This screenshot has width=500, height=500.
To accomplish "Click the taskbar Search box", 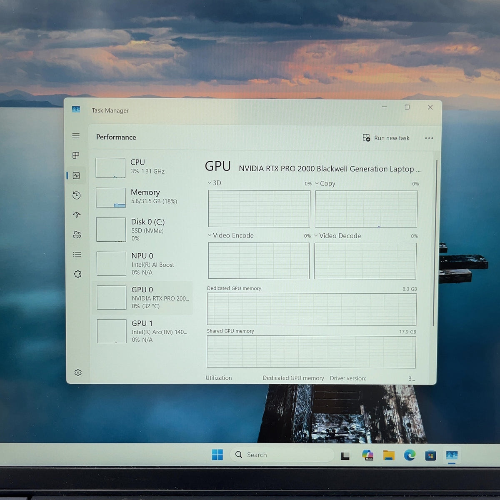I will coord(282,455).
